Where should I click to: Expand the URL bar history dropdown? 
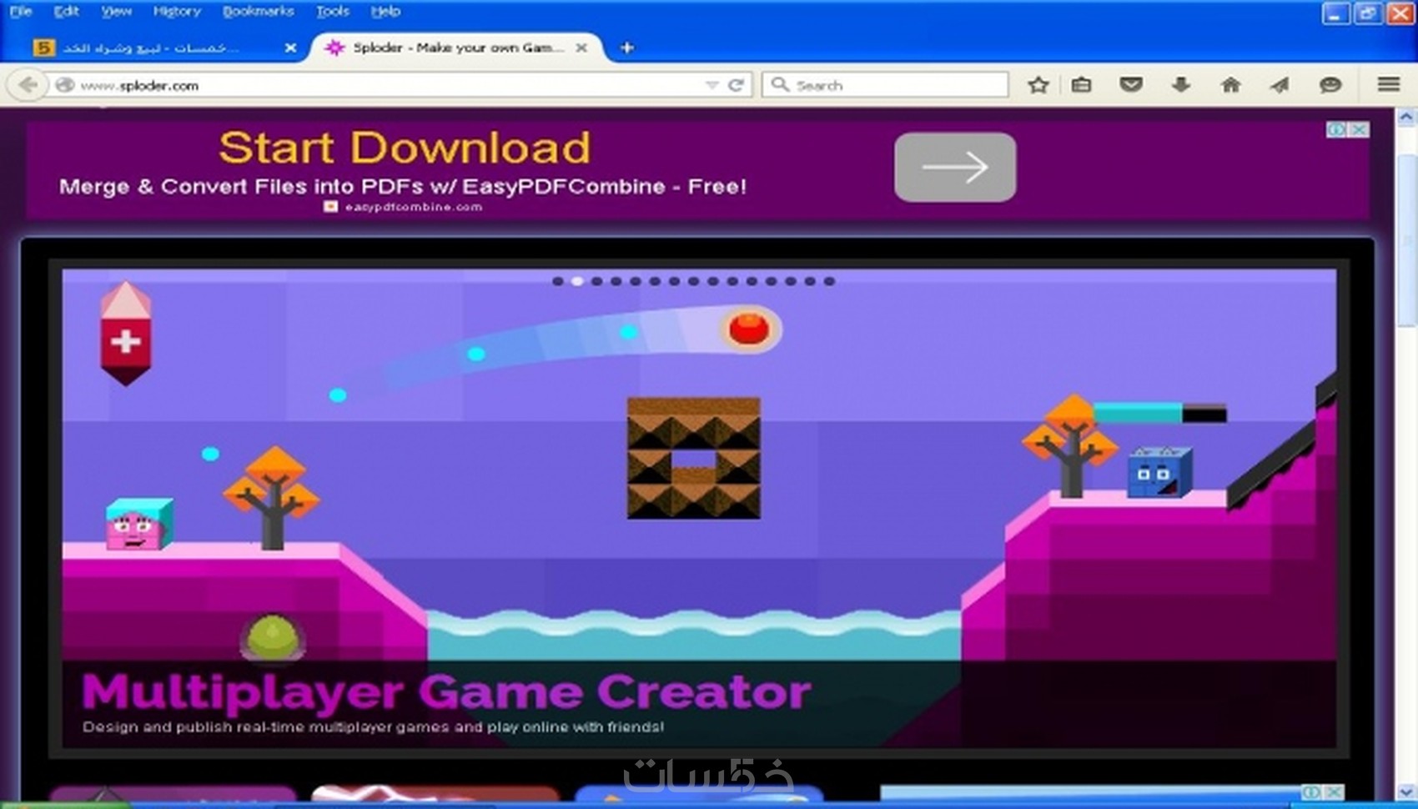712,85
